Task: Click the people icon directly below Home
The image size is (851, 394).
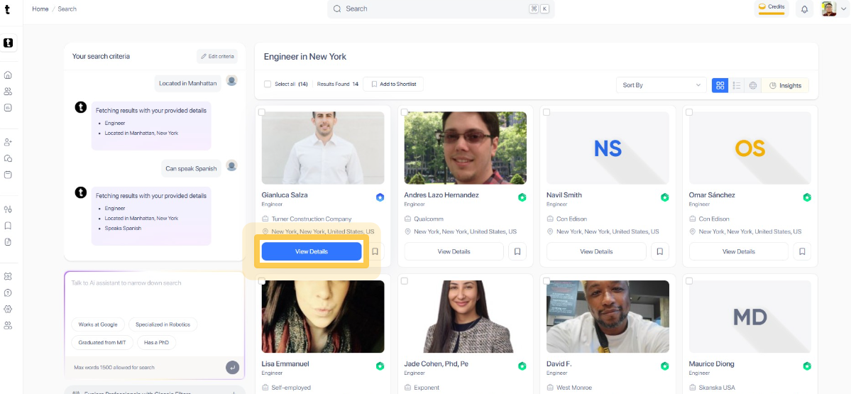Action: point(8,91)
